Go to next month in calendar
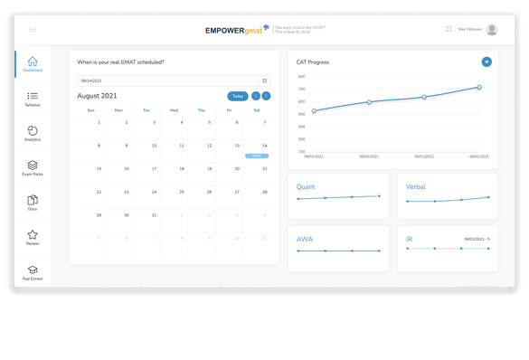This screenshot has width=529, height=360. pos(266,96)
